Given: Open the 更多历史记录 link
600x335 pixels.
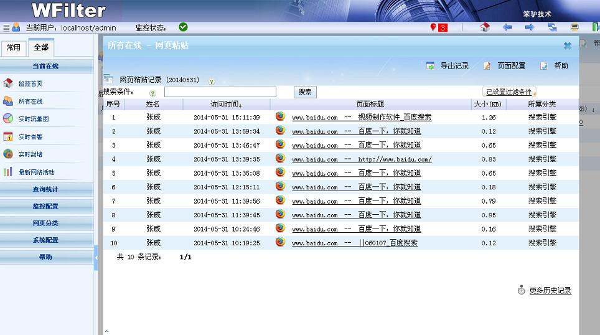Looking at the screenshot, I should (550, 291).
